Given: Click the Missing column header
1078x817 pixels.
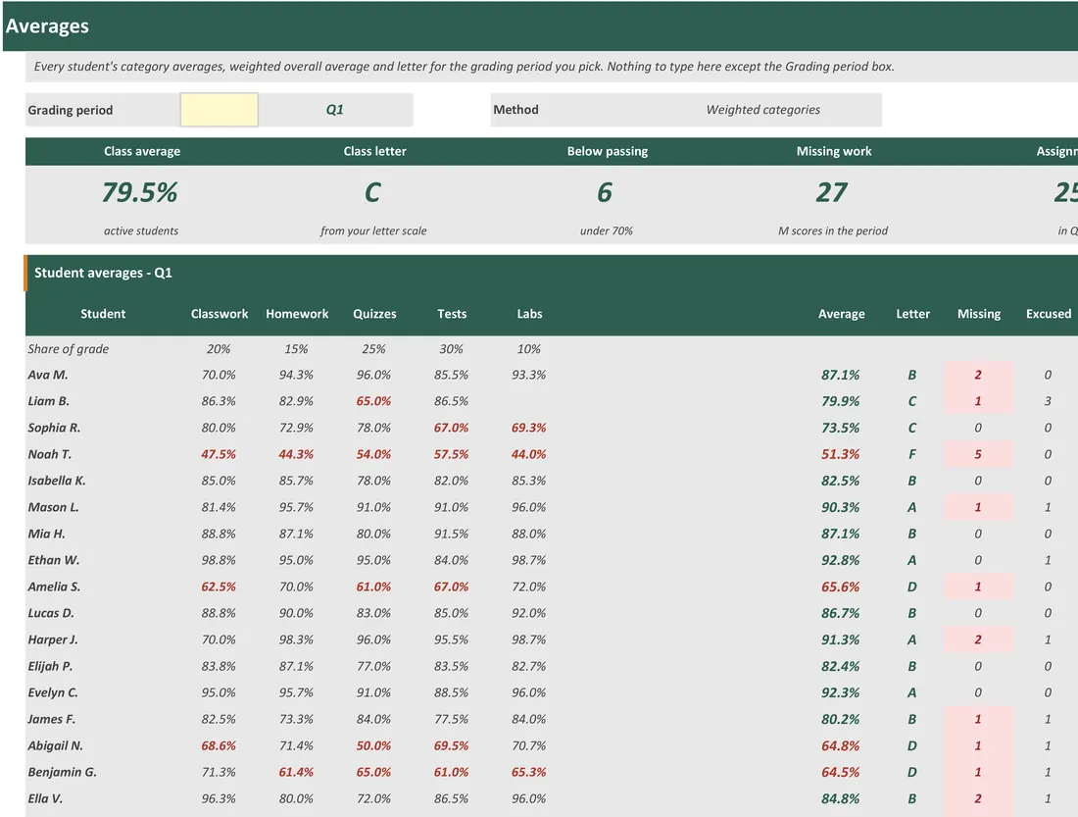Looking at the screenshot, I should pos(979,314).
